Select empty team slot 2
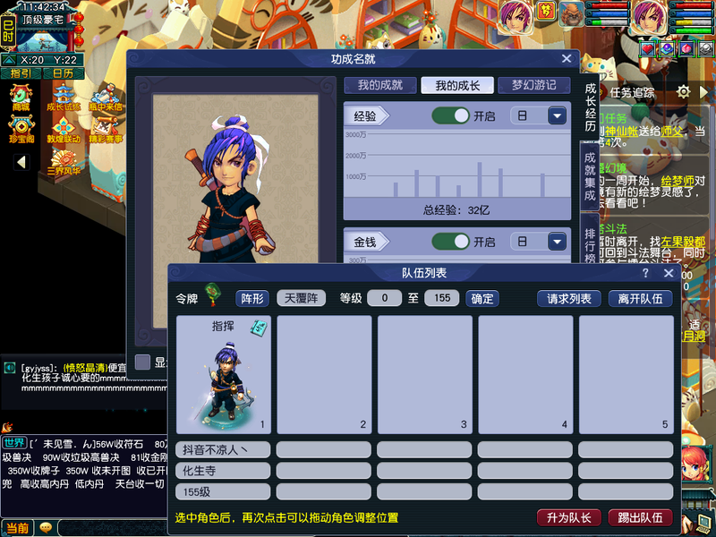 (324, 374)
